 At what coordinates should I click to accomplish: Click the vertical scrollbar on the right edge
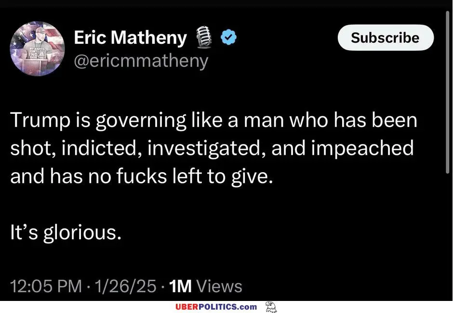pyautogui.click(x=448, y=96)
